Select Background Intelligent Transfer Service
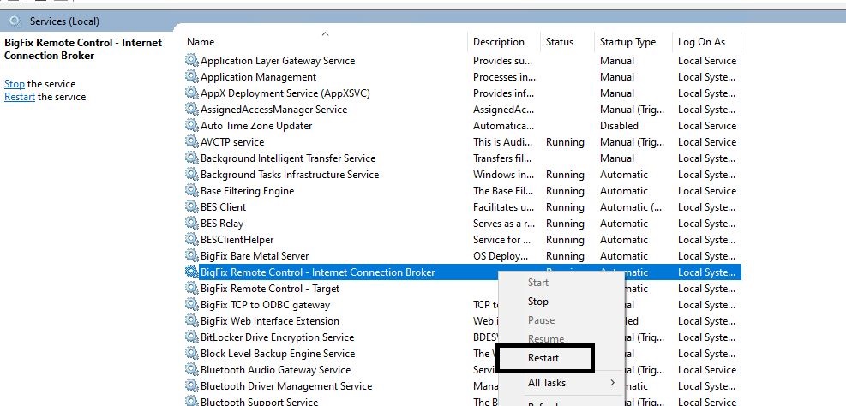 click(288, 158)
